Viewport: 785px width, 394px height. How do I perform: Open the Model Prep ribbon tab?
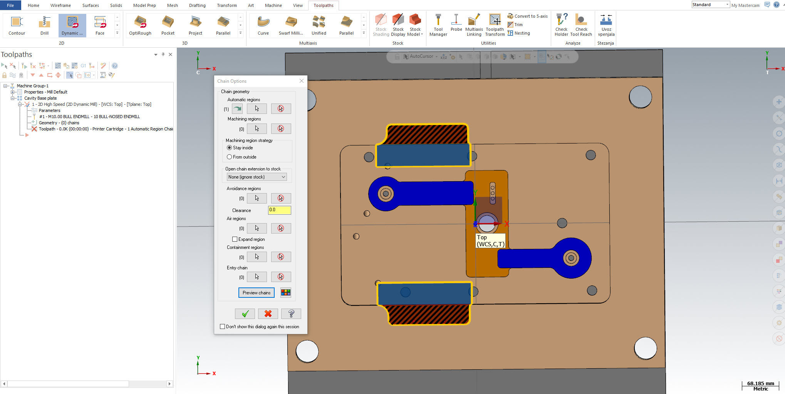(144, 5)
